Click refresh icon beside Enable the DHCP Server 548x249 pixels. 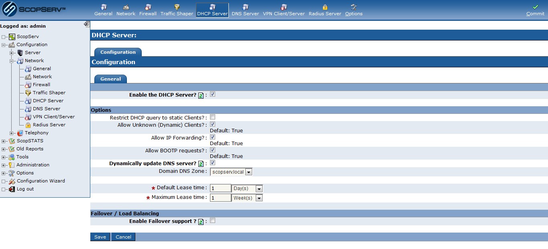201,95
